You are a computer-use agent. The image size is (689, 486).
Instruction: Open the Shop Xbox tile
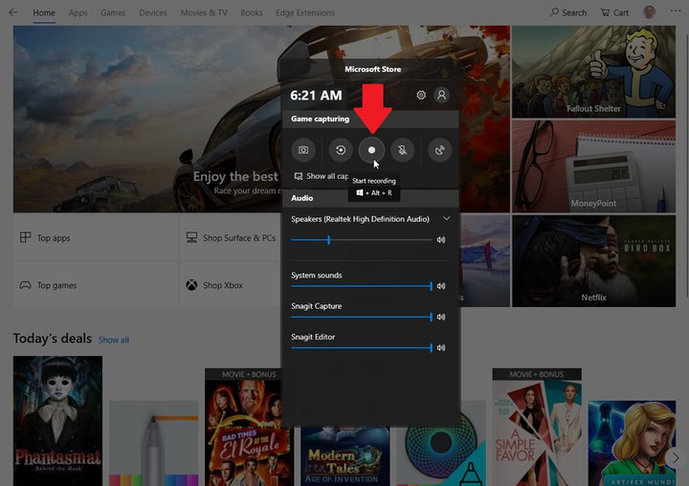click(230, 285)
